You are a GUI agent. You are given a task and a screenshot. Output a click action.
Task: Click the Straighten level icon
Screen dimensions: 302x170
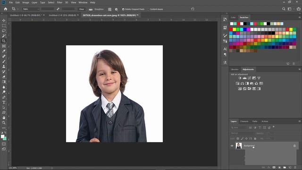coord(91,9)
